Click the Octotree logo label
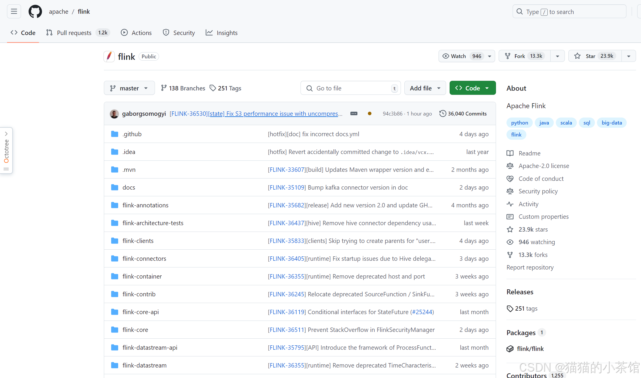The image size is (641, 378). click(6, 151)
